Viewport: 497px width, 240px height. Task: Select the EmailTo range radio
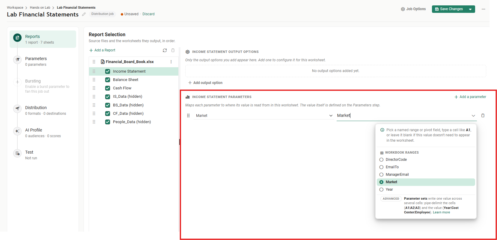pyautogui.click(x=381, y=167)
